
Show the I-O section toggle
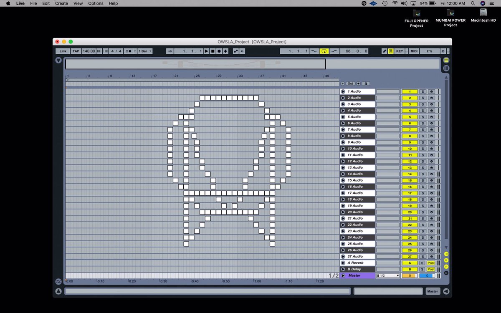coord(446,254)
